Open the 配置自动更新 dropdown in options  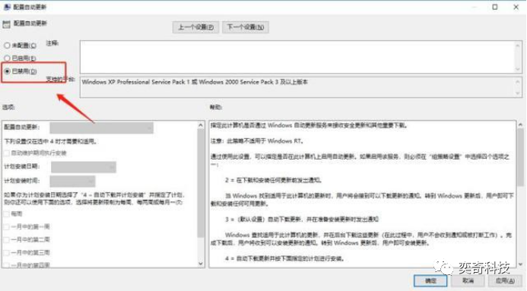tap(101, 128)
